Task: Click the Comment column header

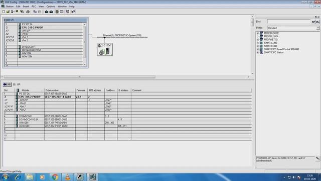Action: (191, 90)
